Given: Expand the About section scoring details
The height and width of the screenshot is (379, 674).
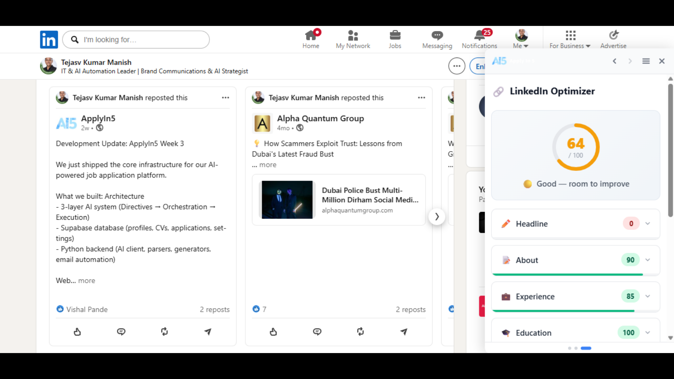Looking at the screenshot, I should 648,260.
